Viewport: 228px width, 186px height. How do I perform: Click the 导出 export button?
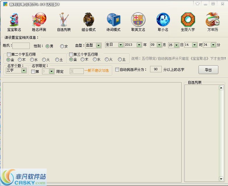click(208, 70)
